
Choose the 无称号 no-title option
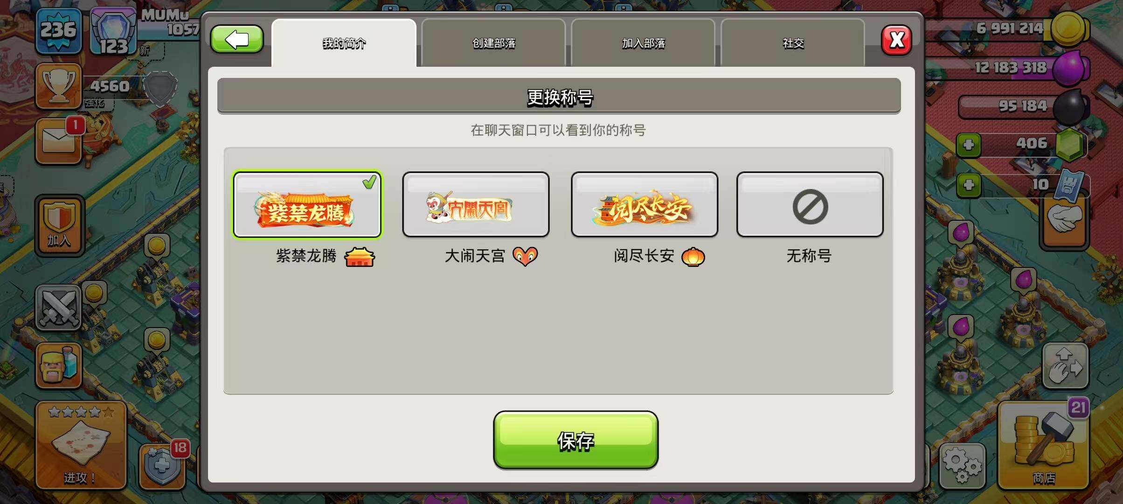click(x=810, y=204)
